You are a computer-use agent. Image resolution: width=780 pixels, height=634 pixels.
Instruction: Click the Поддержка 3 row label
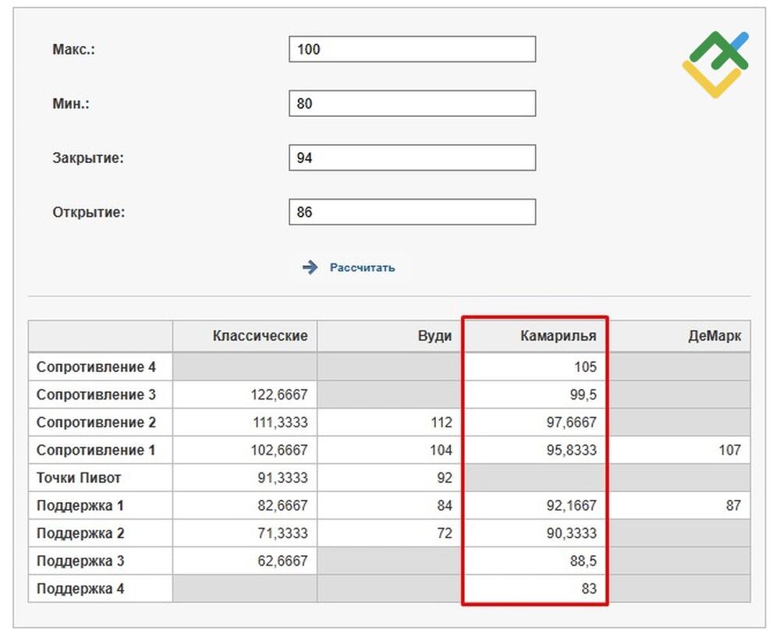pyautogui.click(x=80, y=561)
